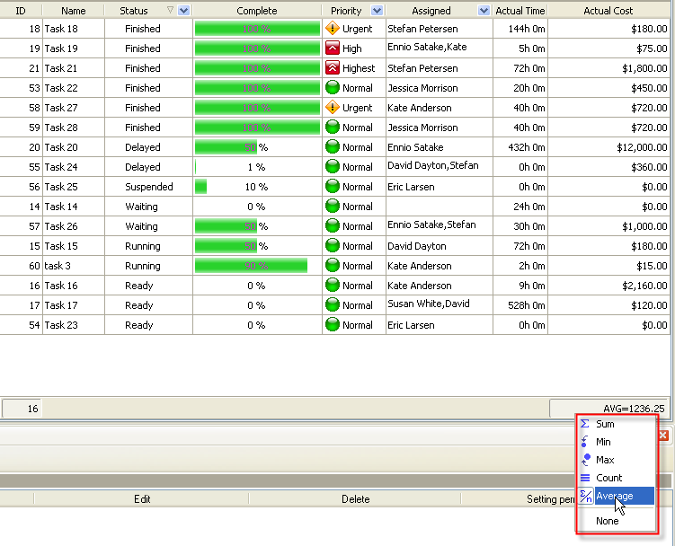Screen dimensions: 675x546
Task: Sort by the Actual Cost column header
Action: tap(608, 11)
